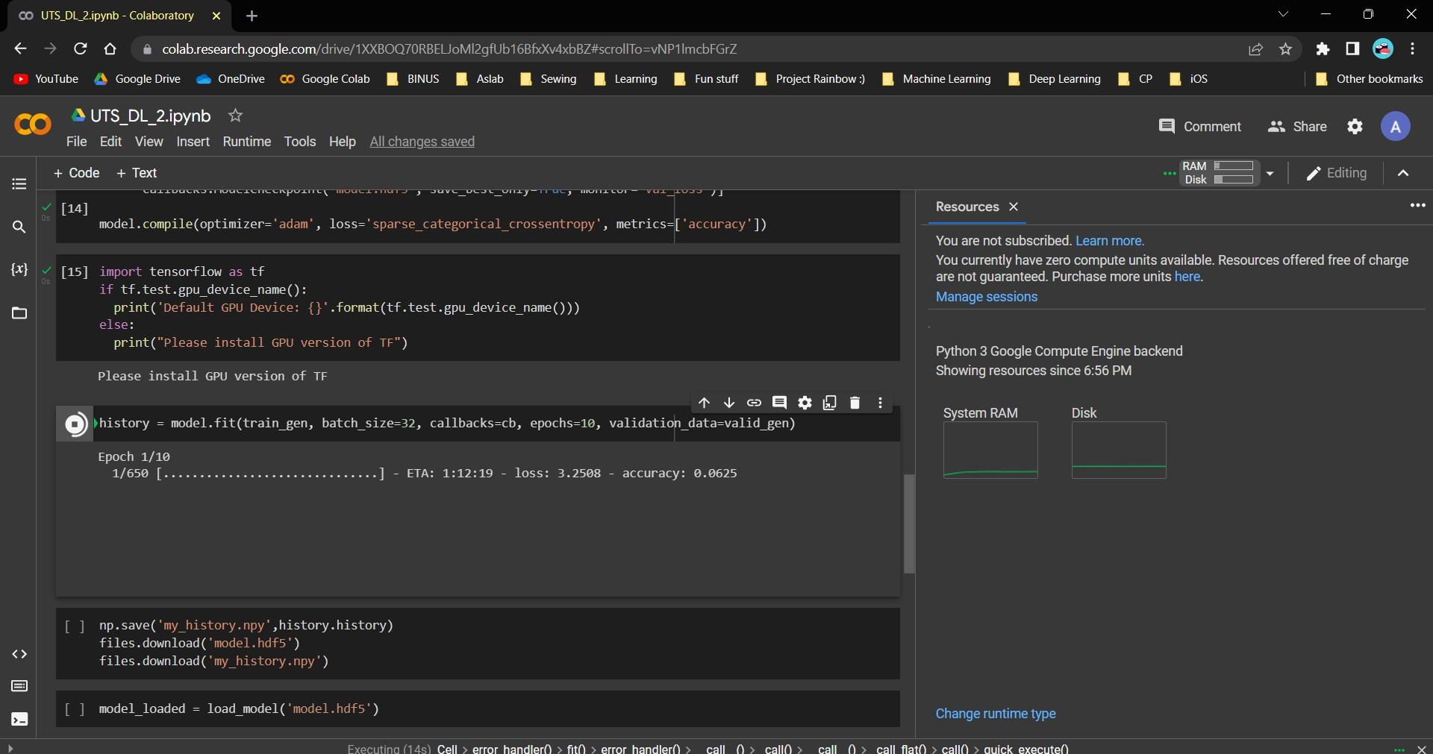This screenshot has width=1433, height=754.
Task: Star the UTS_DL_2.ipynb notebook
Action: [235, 116]
